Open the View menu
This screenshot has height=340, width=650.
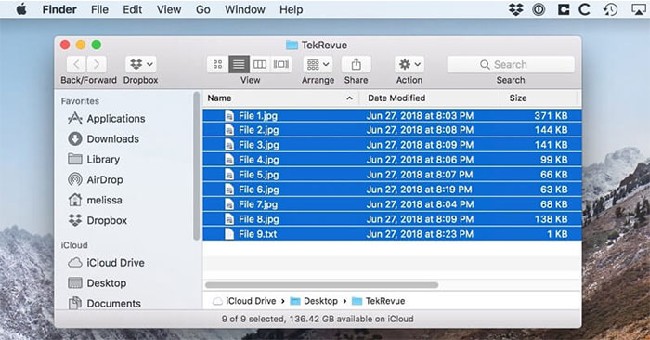click(x=169, y=9)
